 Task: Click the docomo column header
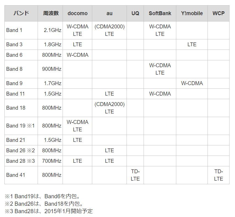point(77,13)
